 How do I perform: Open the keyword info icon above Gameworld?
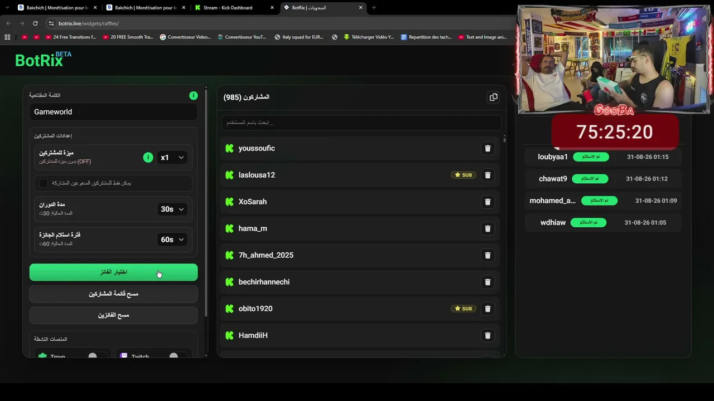pyautogui.click(x=193, y=96)
